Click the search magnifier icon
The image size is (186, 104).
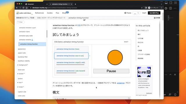pos(138,13)
